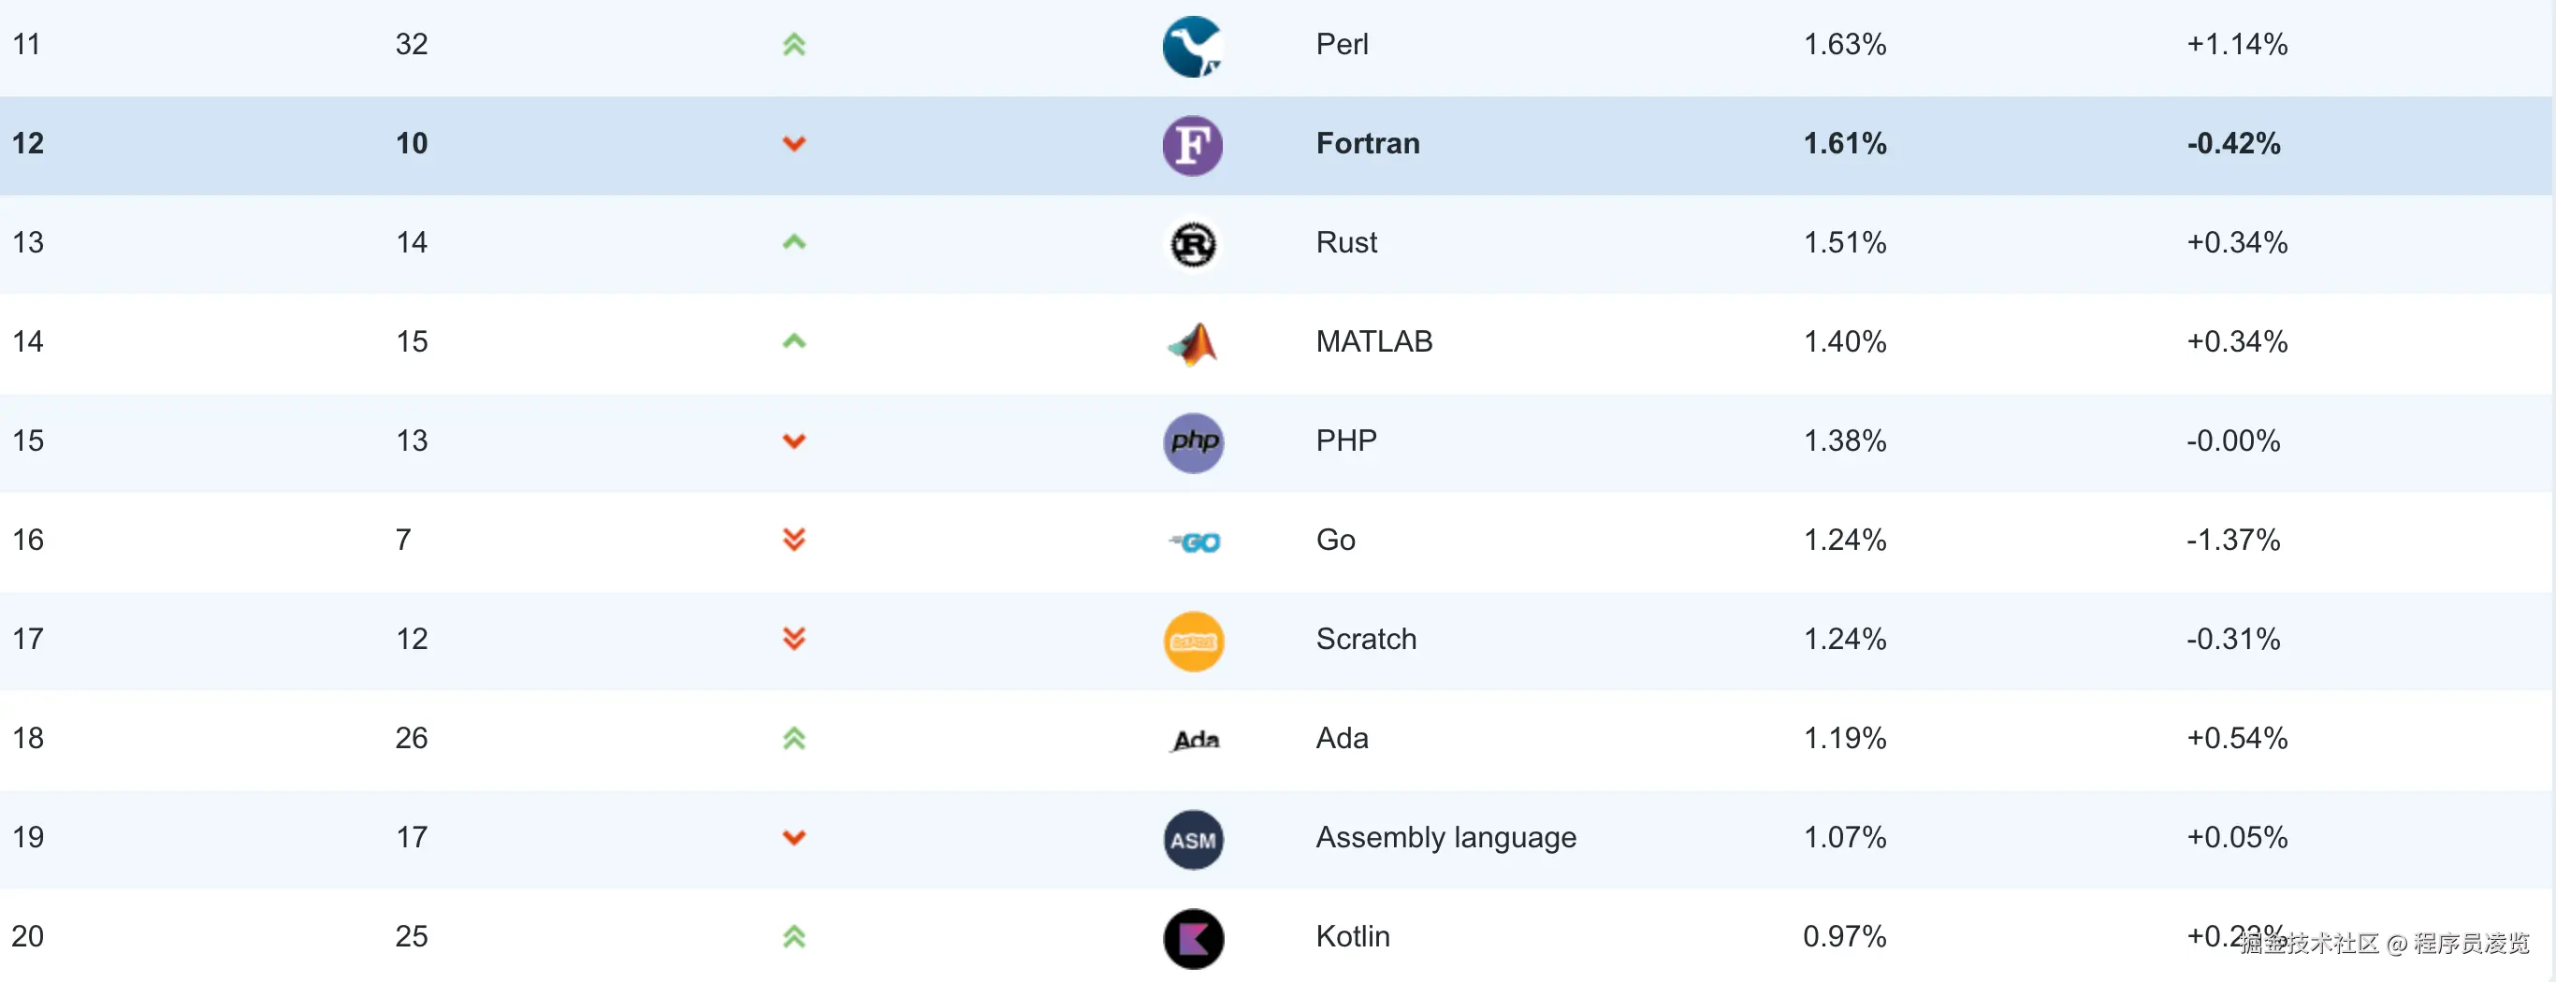Click the MATLAB peak logo icon

click(1192, 343)
